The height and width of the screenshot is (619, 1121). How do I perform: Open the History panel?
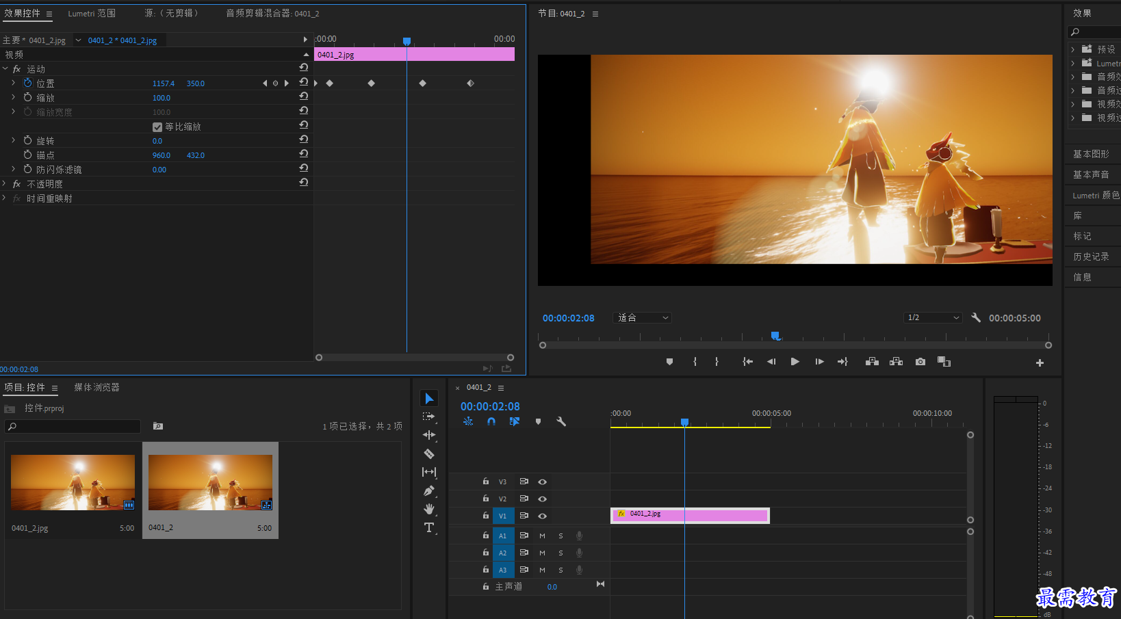pos(1091,256)
